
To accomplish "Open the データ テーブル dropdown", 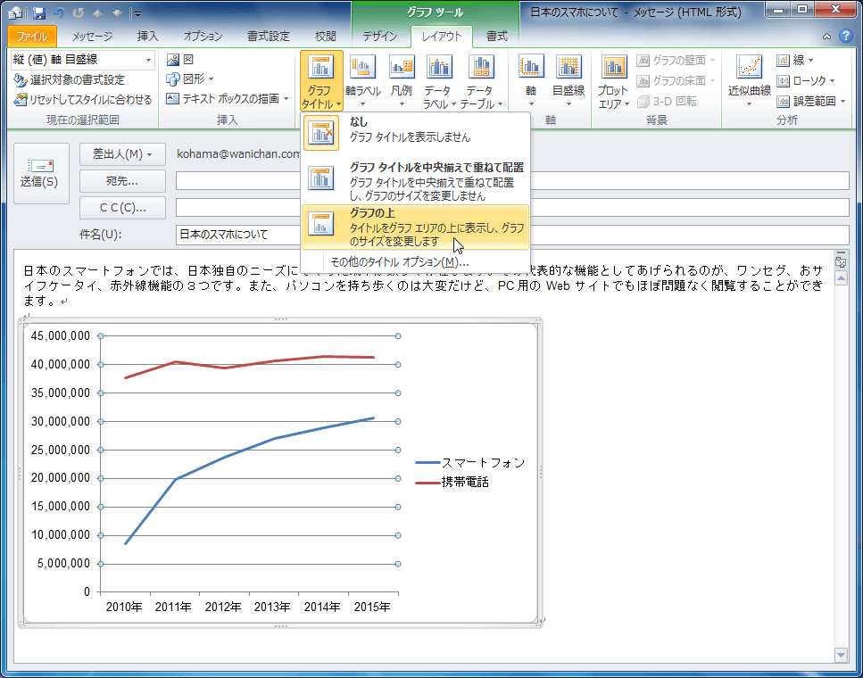I will (x=482, y=81).
